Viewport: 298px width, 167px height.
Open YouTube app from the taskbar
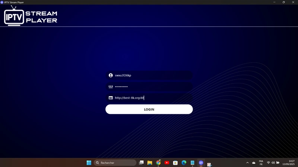coord(167,163)
